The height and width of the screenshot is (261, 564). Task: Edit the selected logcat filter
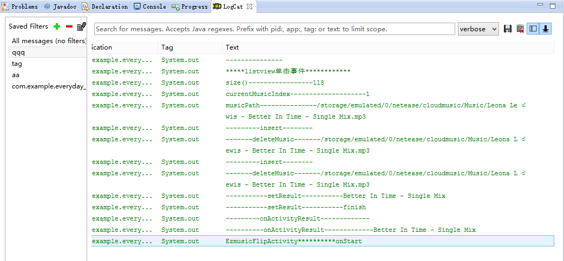point(82,26)
